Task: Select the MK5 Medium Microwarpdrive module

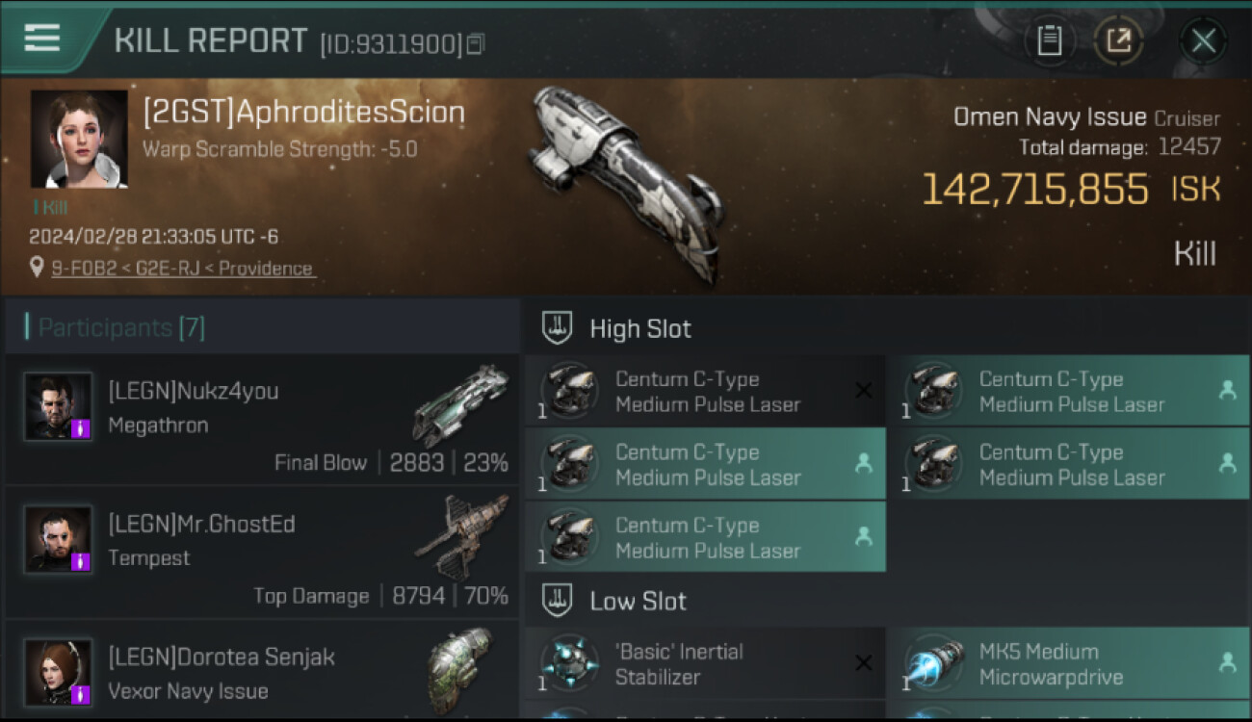Action: [x=1068, y=663]
